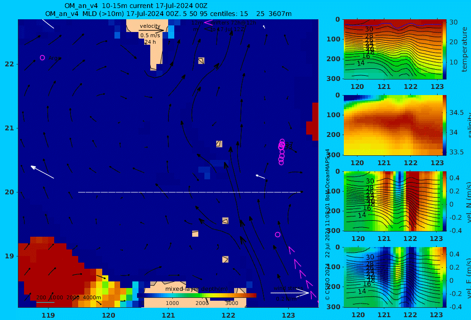The image size is (471, 320).
Task: Click the 34.5 tick on salinity colorbar
Action: tap(456, 112)
